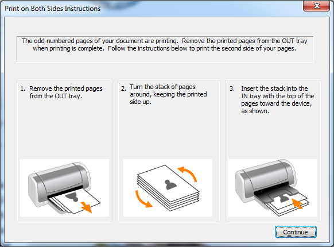Click the Continue button
Screen dimensions: 334x247
296,232
